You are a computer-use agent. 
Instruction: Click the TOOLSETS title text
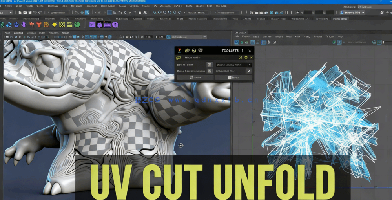coord(230,51)
